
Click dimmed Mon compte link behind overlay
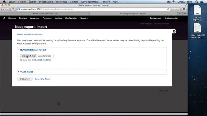[x=146, y=24]
